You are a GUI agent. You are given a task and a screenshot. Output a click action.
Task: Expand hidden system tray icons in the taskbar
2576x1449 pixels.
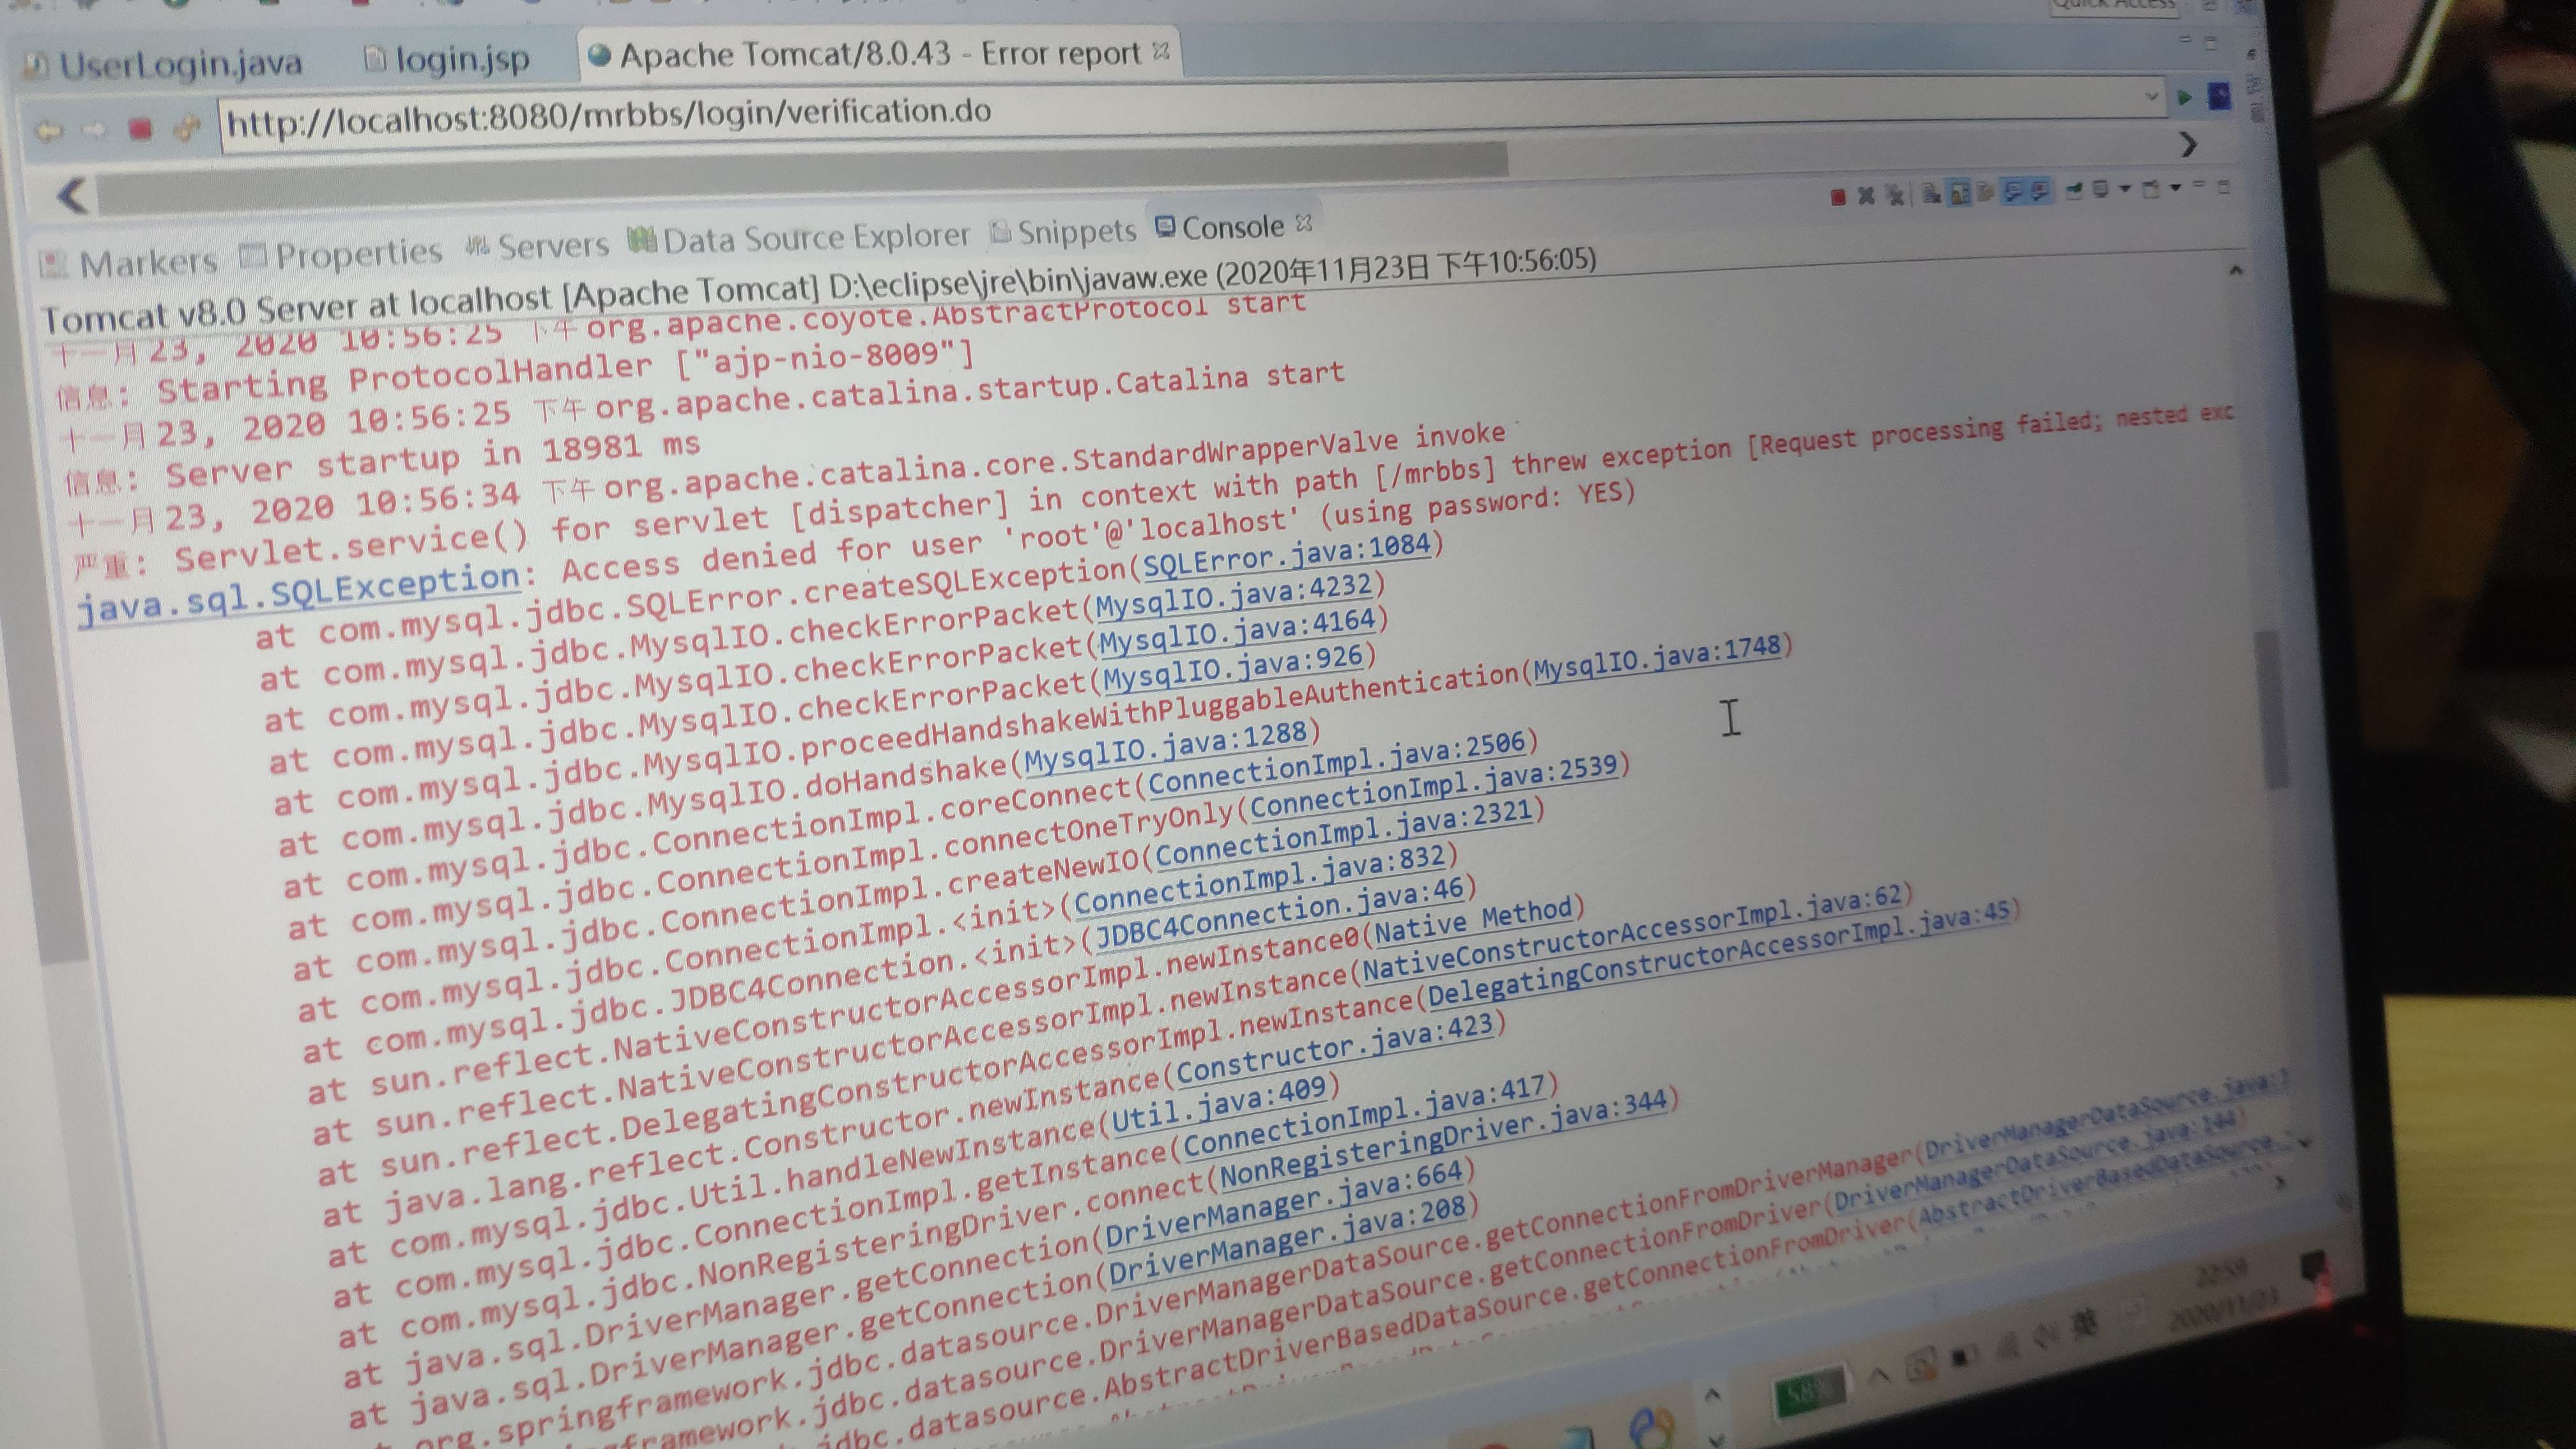pos(1879,1376)
